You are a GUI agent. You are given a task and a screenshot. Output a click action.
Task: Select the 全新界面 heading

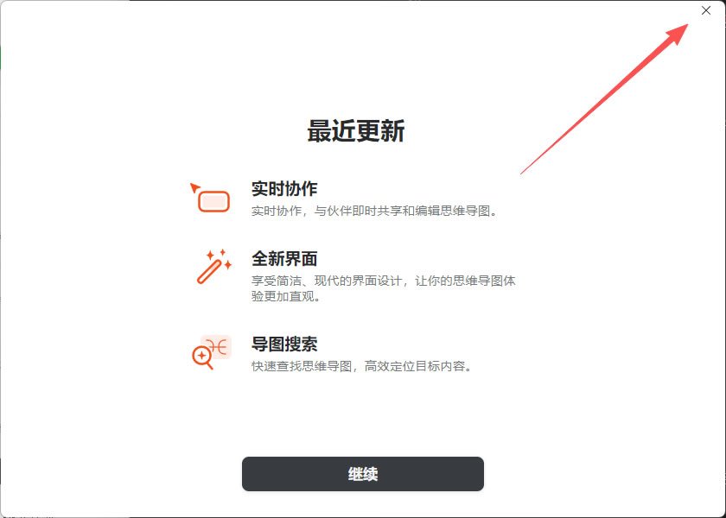tap(284, 258)
